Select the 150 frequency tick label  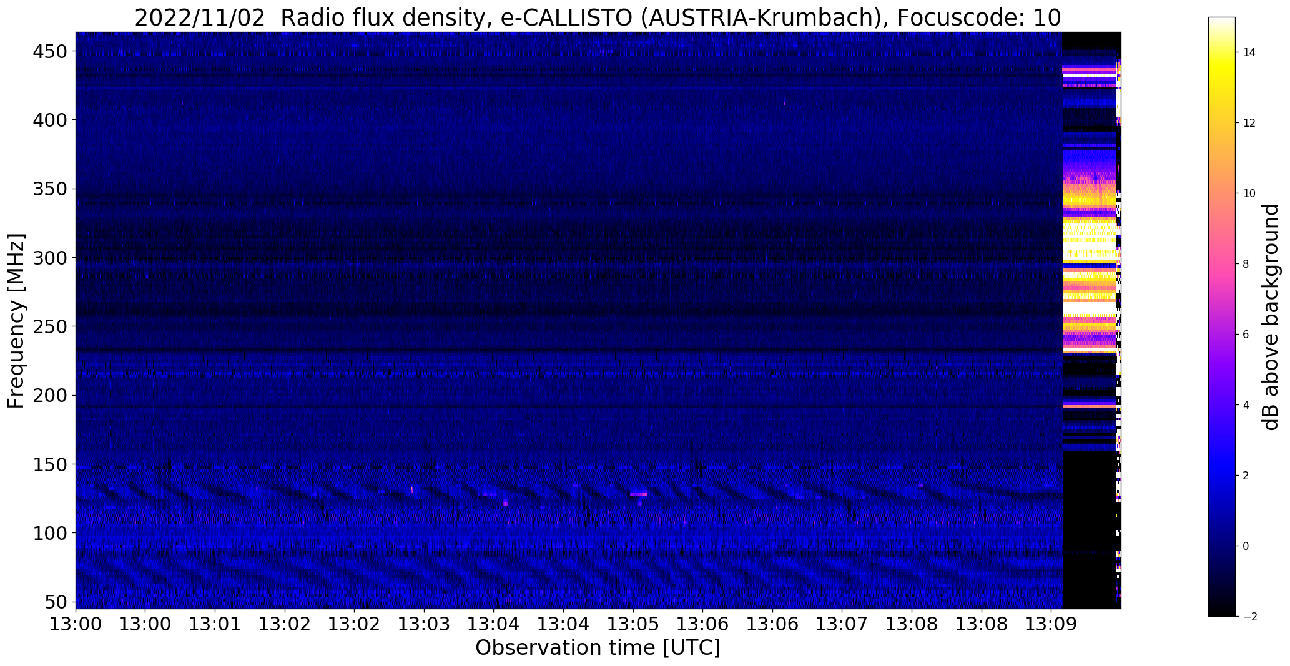[x=49, y=464]
